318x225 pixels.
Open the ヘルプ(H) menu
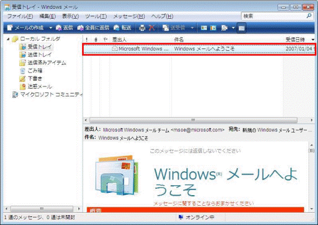coord(162,16)
